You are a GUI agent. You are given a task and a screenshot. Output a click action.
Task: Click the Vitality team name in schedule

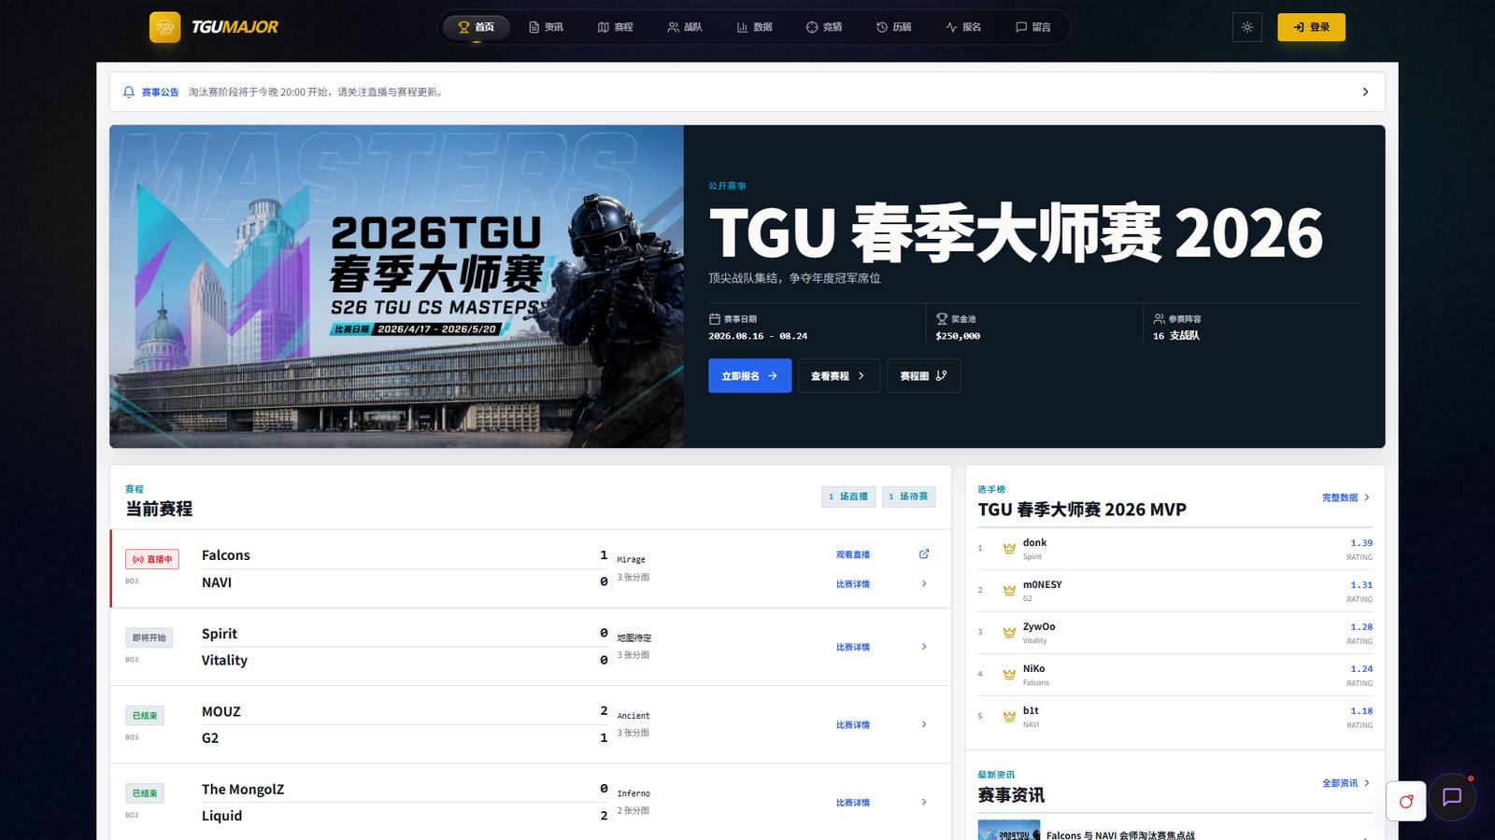pos(224,660)
